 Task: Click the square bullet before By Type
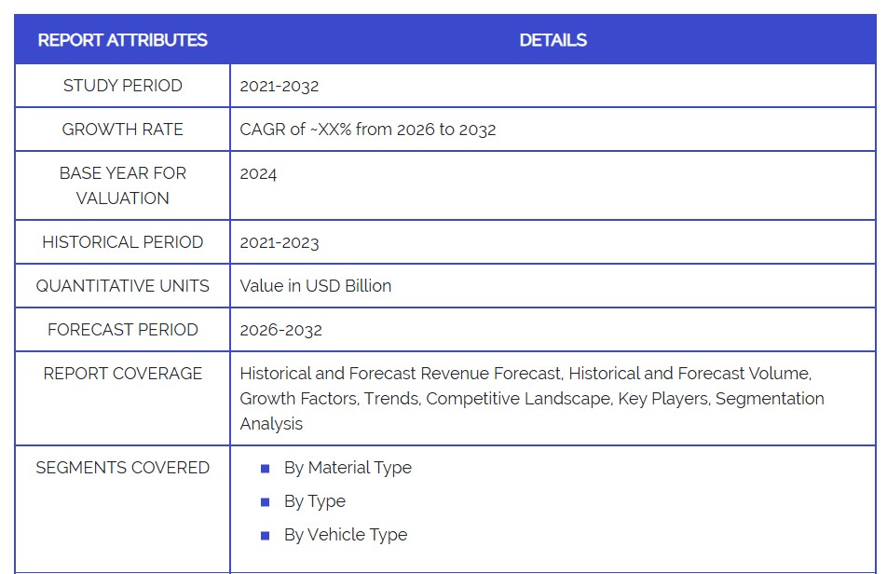coord(265,502)
